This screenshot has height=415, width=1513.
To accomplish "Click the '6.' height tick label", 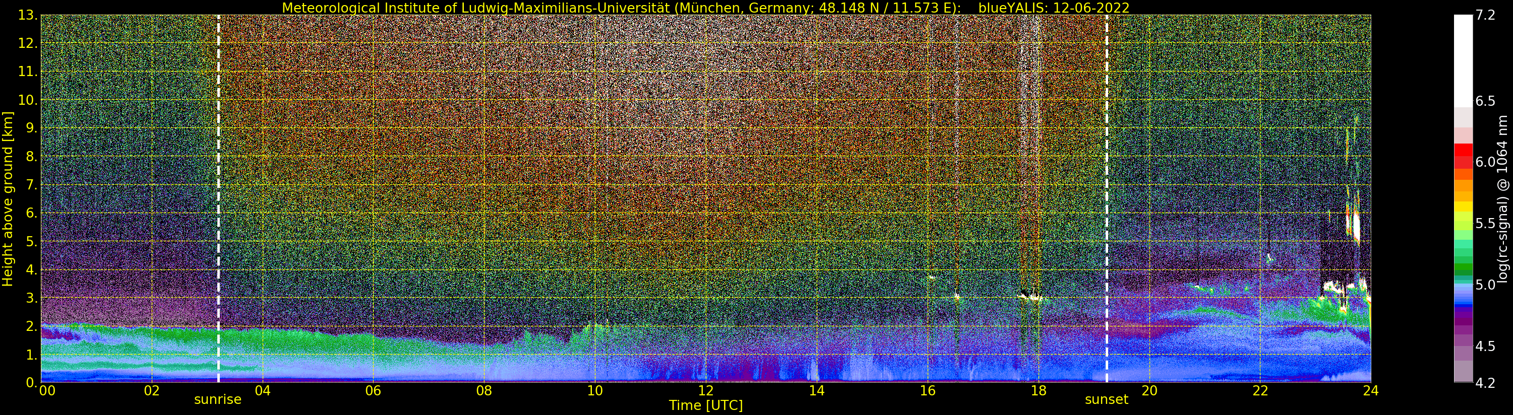I will (x=32, y=213).
